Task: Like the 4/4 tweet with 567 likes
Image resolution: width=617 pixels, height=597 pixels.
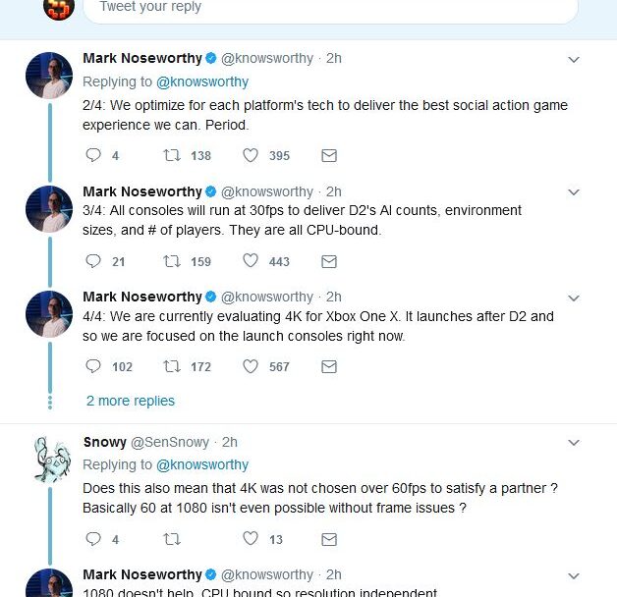Action: 251,366
